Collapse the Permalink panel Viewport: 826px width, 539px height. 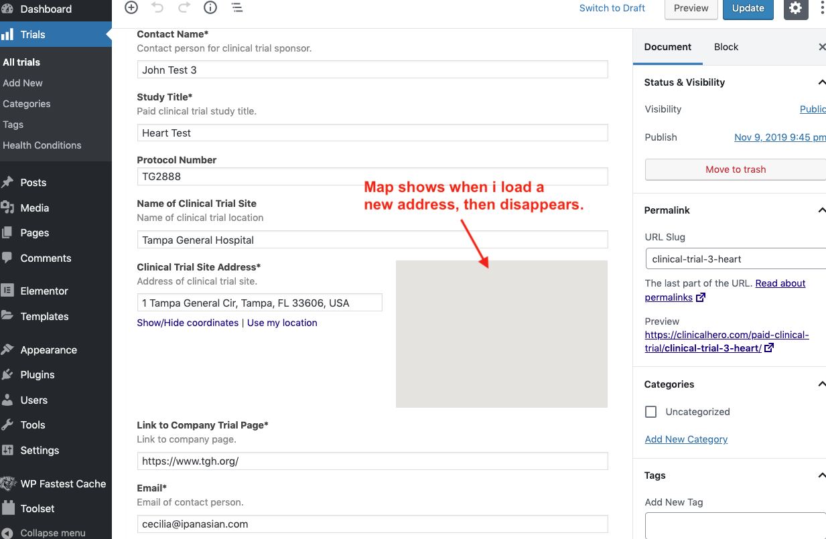pyautogui.click(x=821, y=210)
